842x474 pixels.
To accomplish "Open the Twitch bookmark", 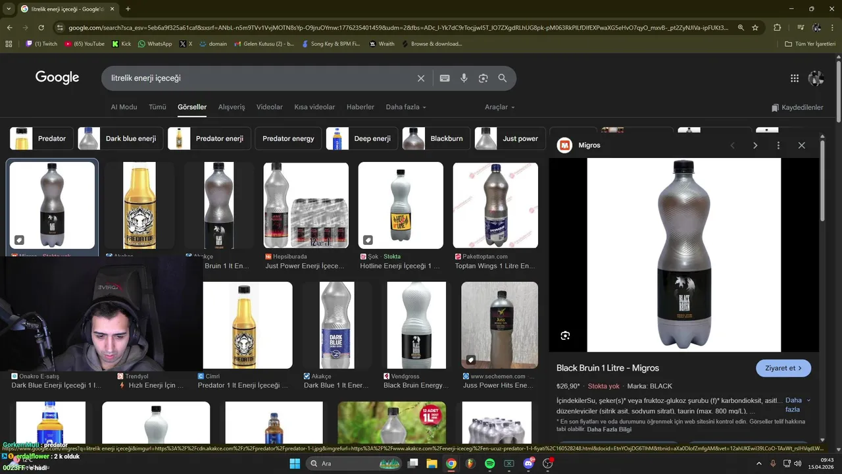I will (x=41, y=44).
